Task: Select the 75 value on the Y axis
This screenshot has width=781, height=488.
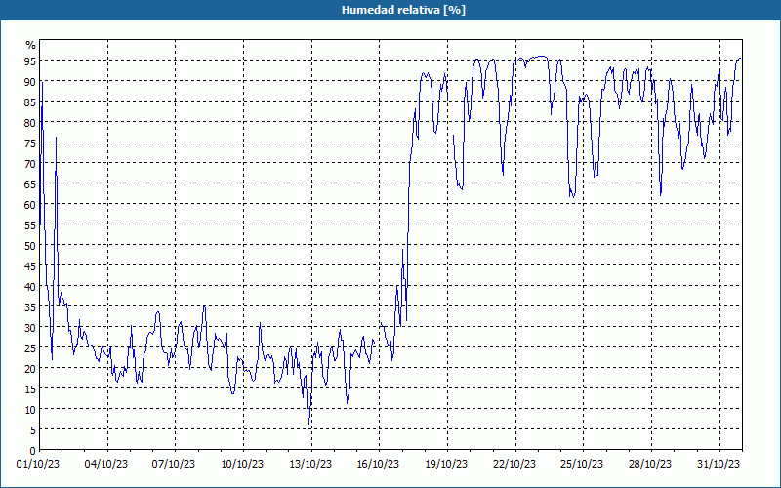Action: (x=30, y=142)
